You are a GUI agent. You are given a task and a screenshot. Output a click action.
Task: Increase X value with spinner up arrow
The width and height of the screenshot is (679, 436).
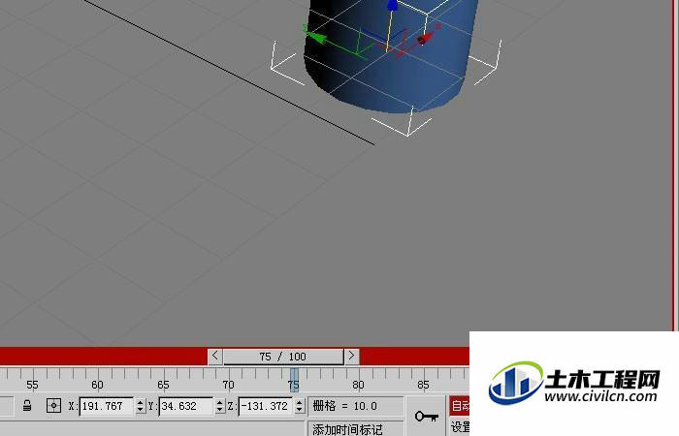click(141, 402)
